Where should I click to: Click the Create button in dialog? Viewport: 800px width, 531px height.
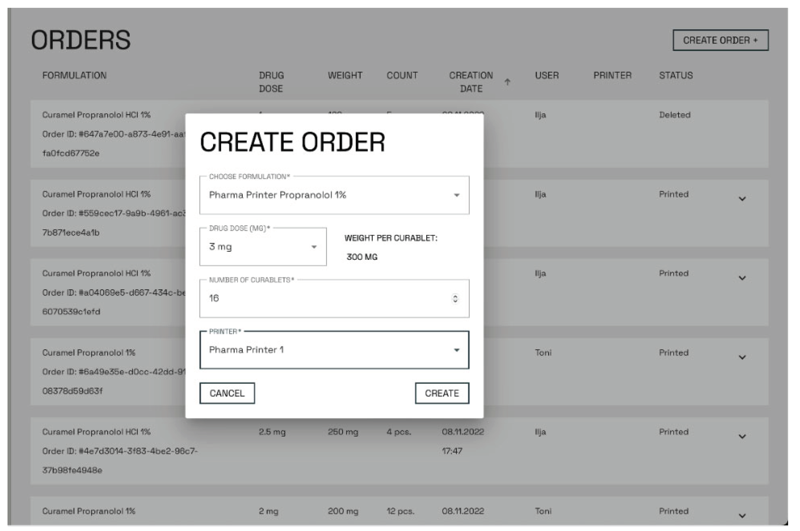point(442,393)
